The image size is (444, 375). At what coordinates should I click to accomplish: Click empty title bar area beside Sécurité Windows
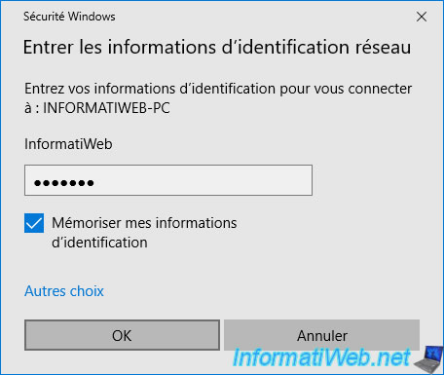point(260,17)
